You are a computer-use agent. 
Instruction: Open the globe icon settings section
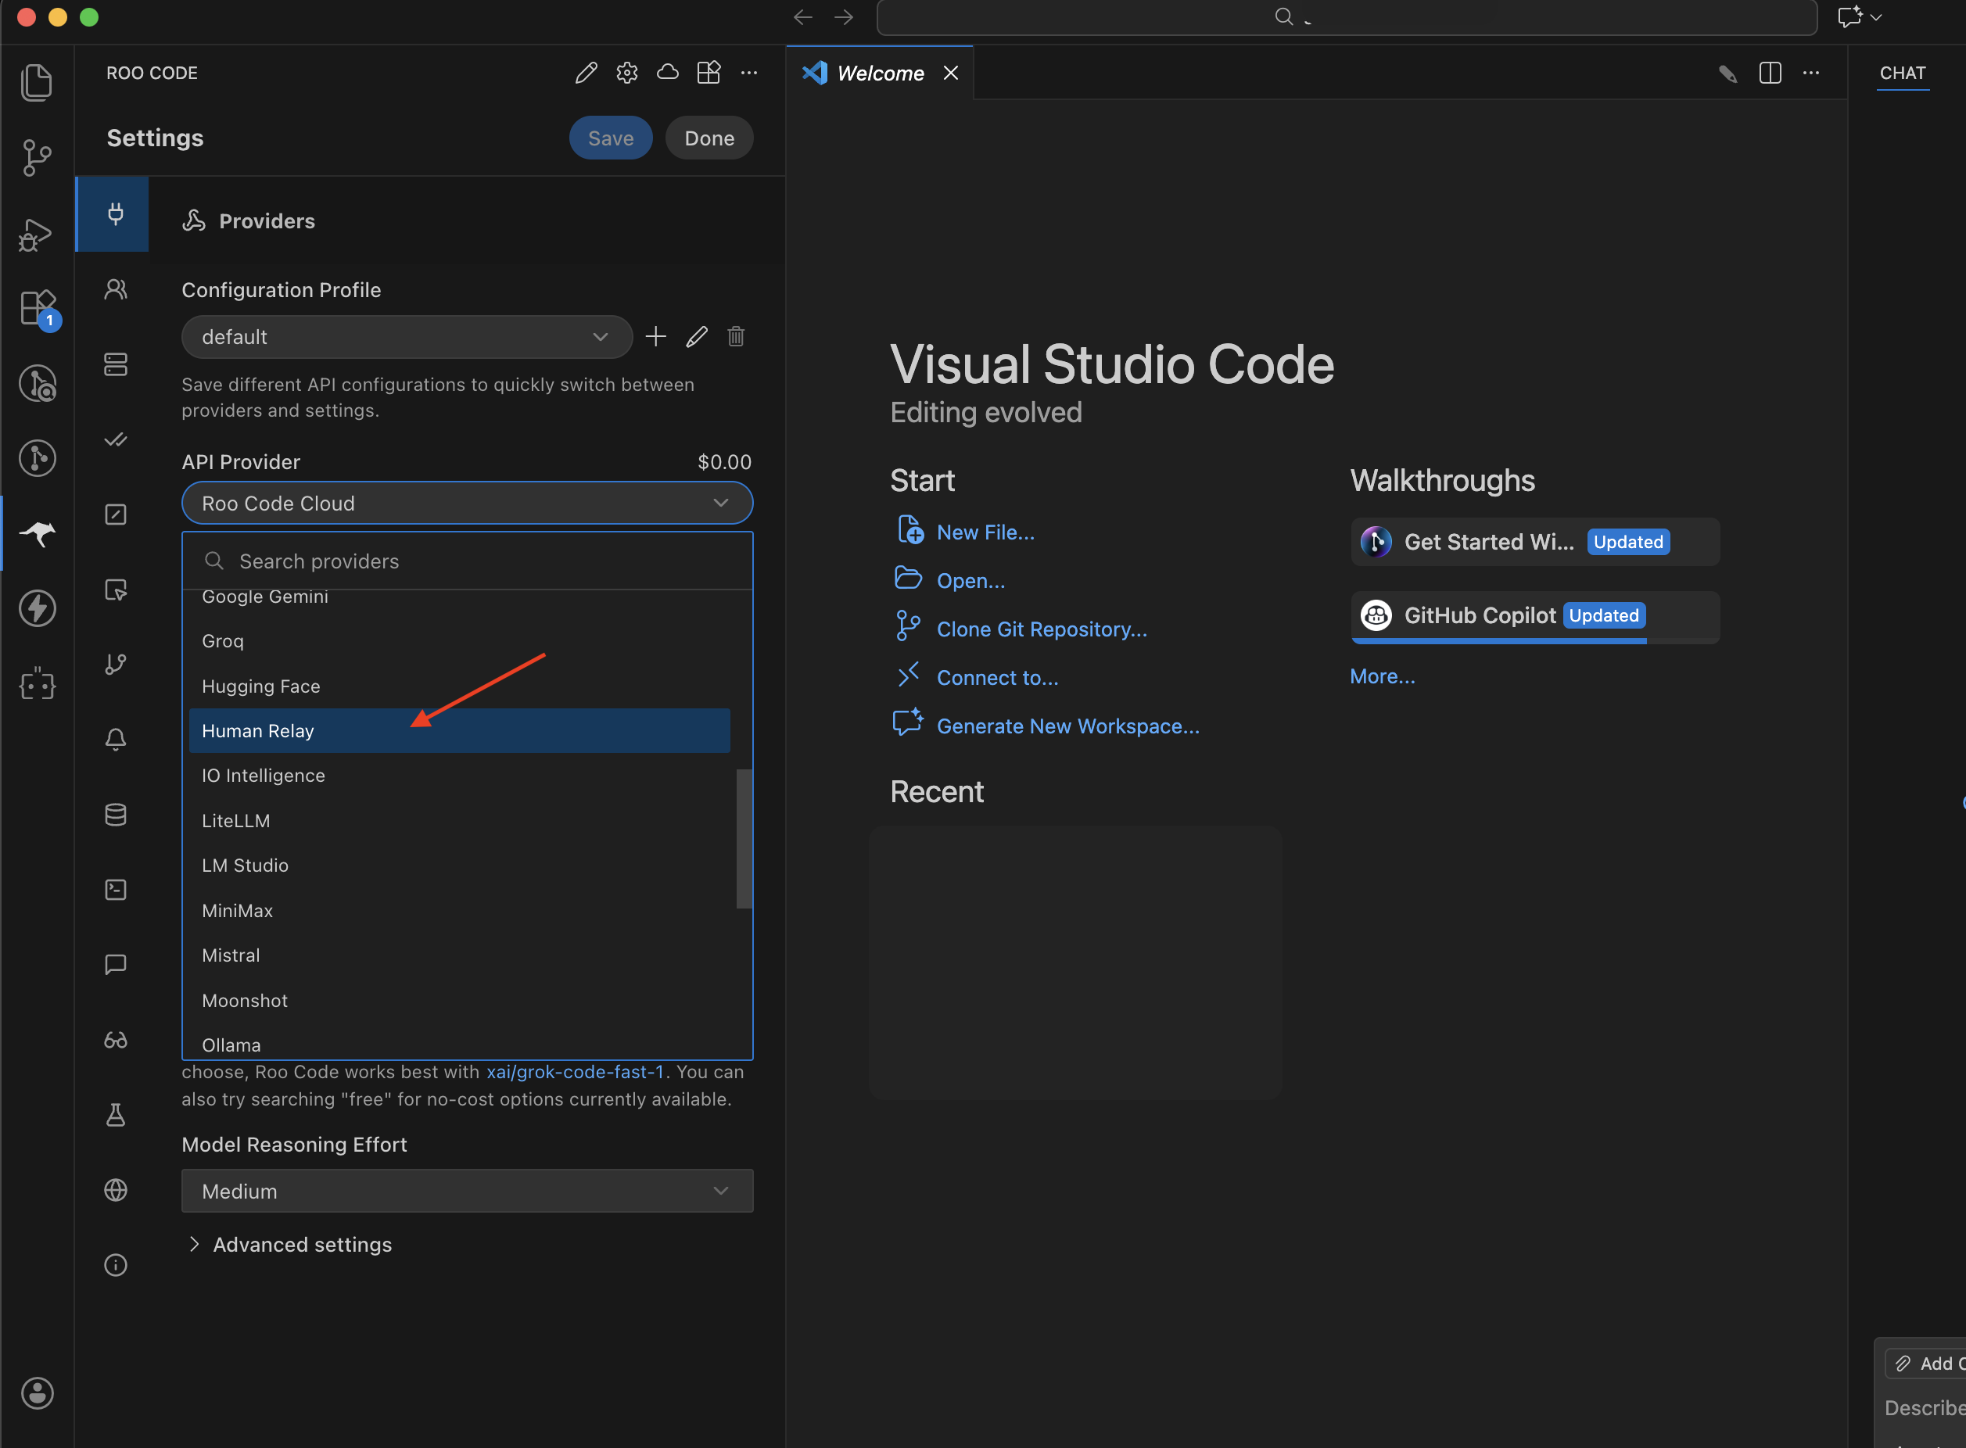pyautogui.click(x=116, y=1190)
